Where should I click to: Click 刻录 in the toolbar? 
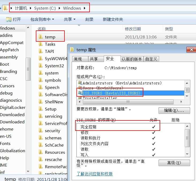click(x=89, y=19)
